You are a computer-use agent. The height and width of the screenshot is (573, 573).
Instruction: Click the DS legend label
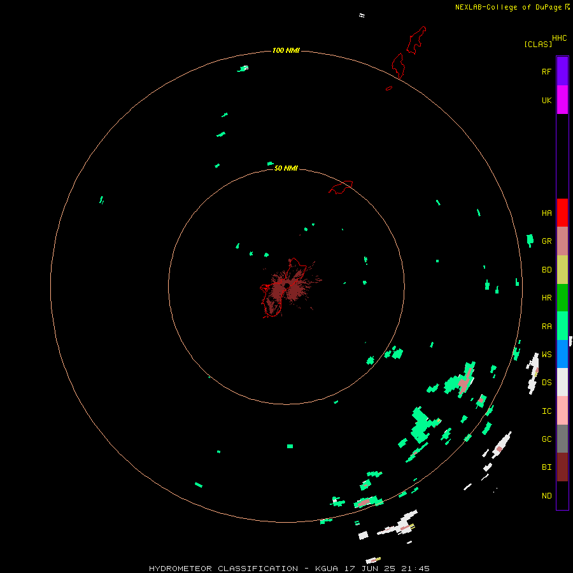pos(547,383)
